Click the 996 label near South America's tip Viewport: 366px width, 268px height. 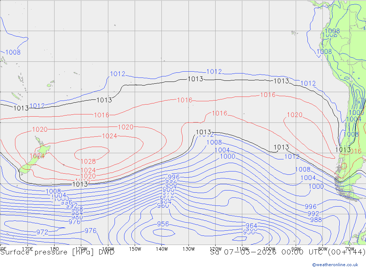tap(310, 207)
